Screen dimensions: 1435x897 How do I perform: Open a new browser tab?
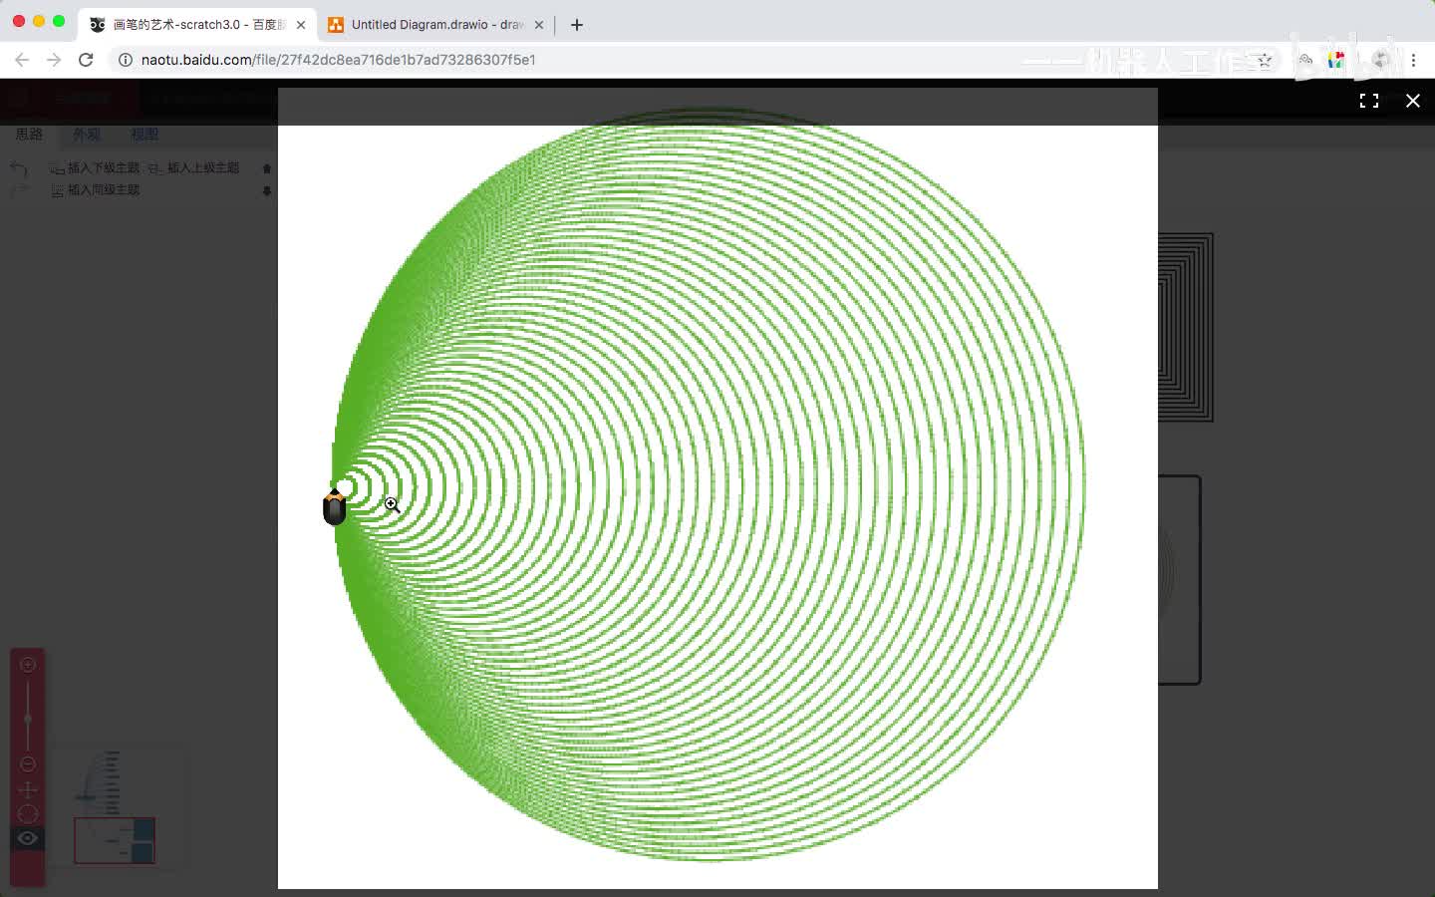(577, 25)
